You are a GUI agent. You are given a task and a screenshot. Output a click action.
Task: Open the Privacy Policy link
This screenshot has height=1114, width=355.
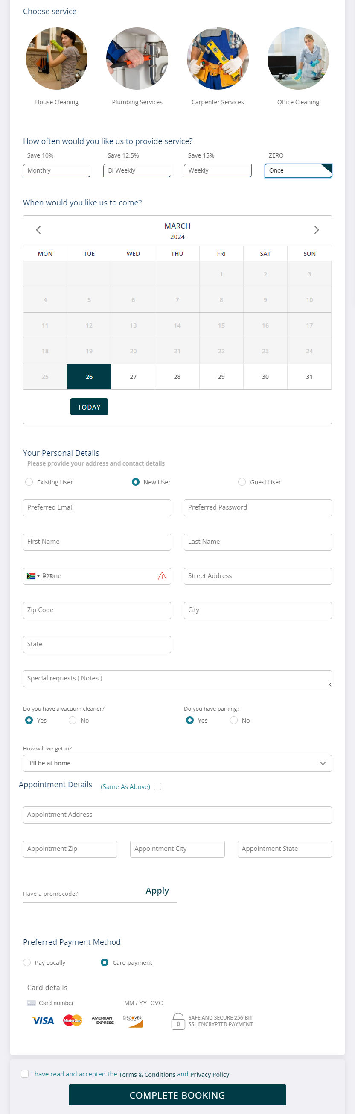click(210, 1074)
